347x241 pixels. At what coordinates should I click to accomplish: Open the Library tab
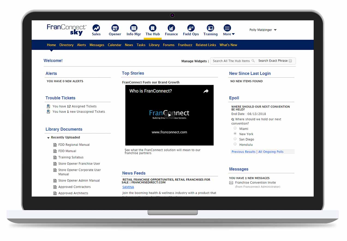154,45
